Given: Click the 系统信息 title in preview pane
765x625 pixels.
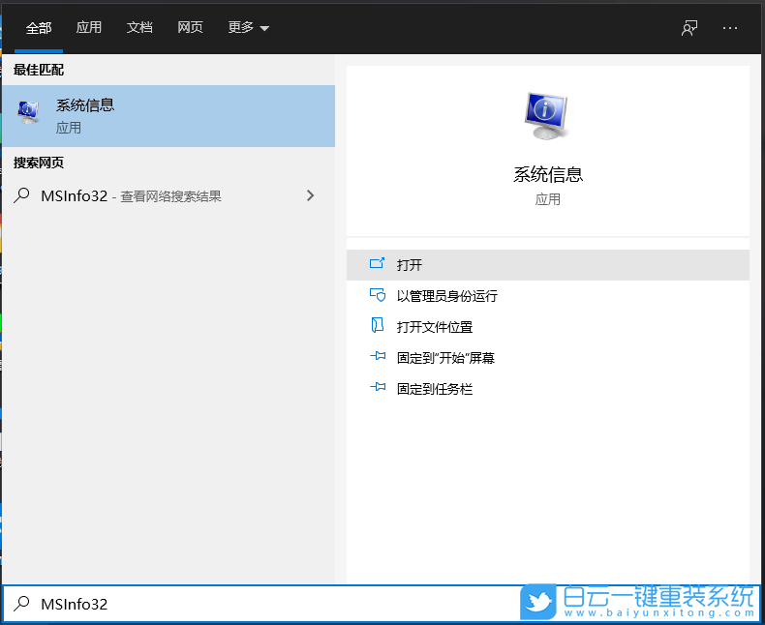Looking at the screenshot, I should pyautogui.click(x=548, y=174).
